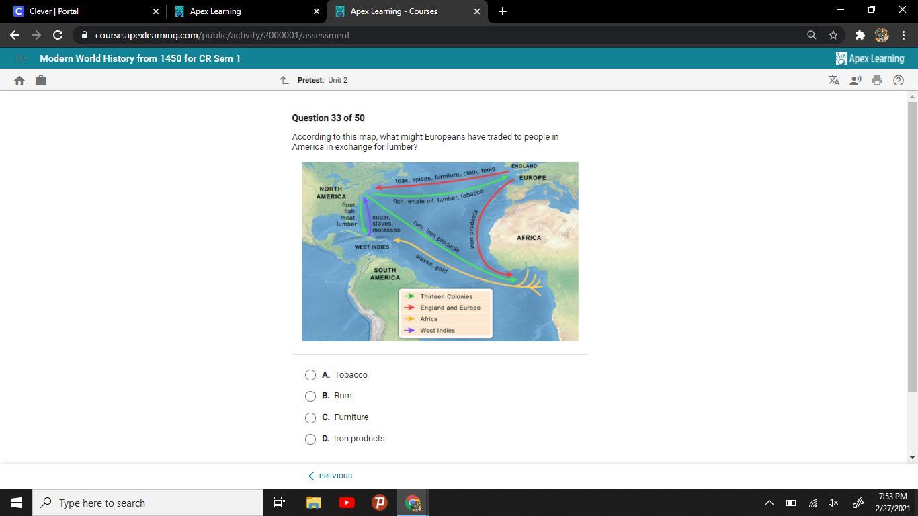Click the translate language icon
The width and height of the screenshot is (918, 516).
pos(834,81)
